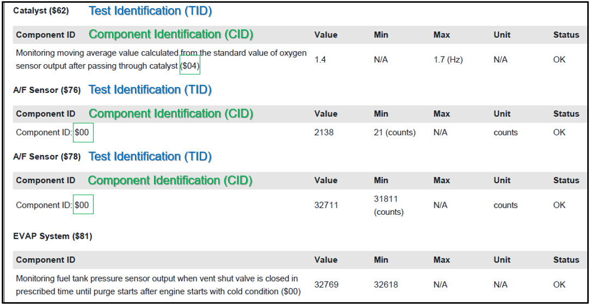Click the A/F Sensor ($76) heading
590x306 pixels.
coord(47,90)
